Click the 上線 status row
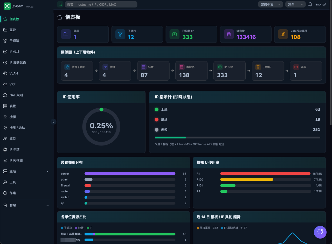332x244 pixels. [237, 109]
